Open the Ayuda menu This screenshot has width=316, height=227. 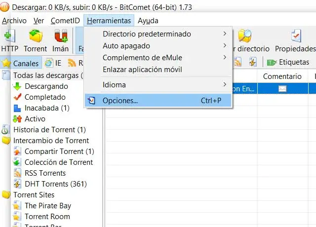[x=148, y=21]
